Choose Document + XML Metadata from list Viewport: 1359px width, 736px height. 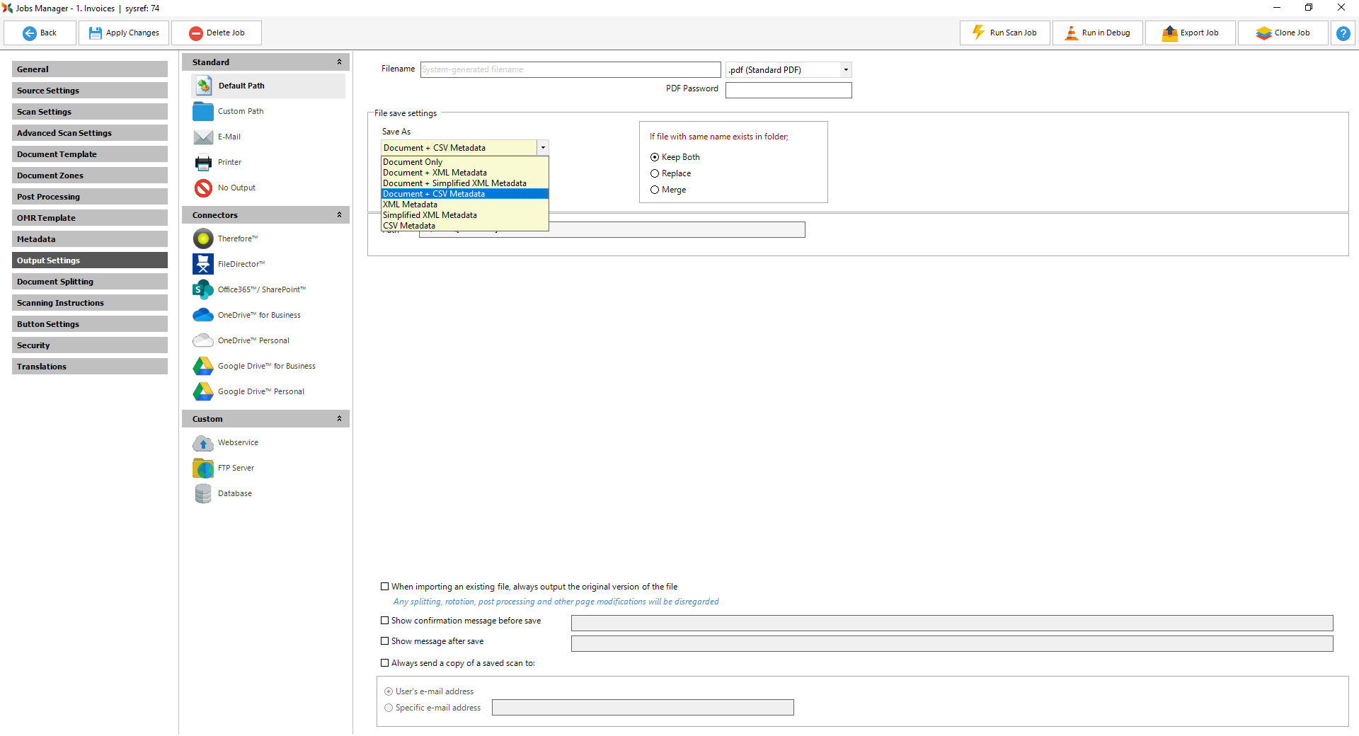(435, 173)
